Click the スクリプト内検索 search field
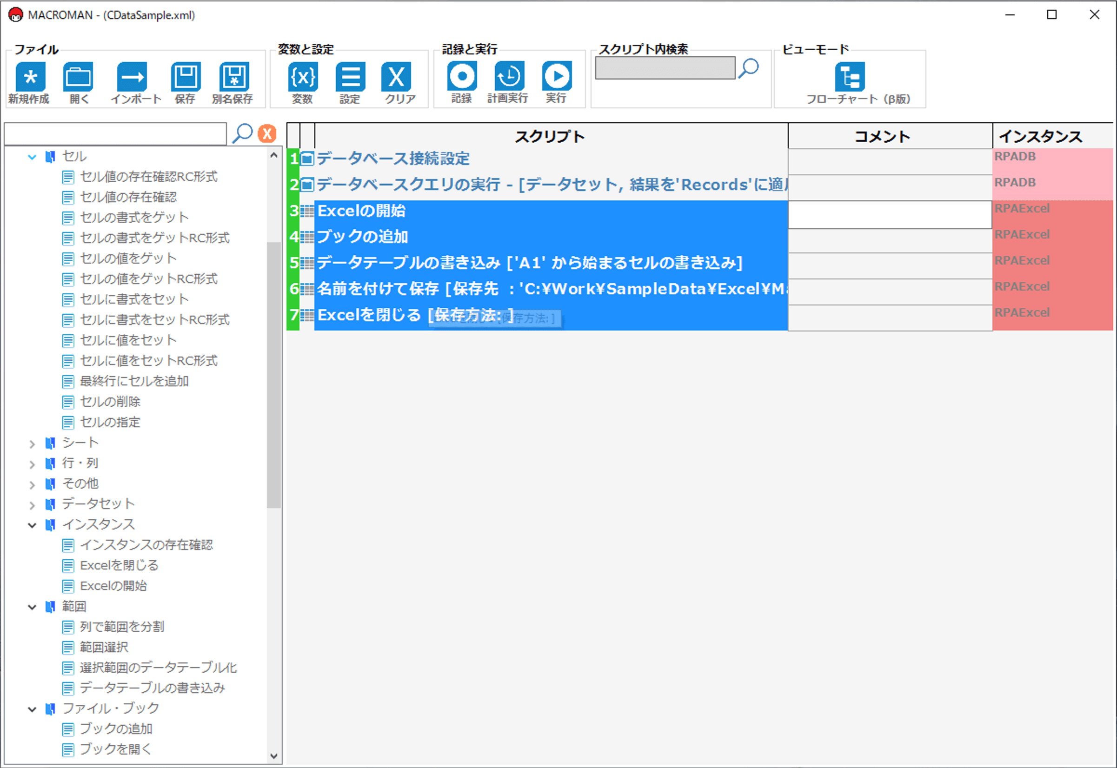Screen dimensions: 1117x768 [x=665, y=68]
